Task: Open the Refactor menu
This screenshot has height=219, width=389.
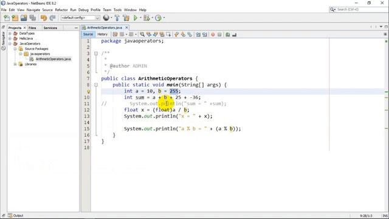Action: pos(61,10)
